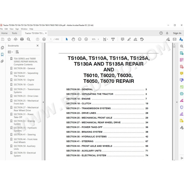The height and width of the screenshot is (184, 184).
Task: Click the document vertical scrollbar thumb
Action: pos(174,47)
